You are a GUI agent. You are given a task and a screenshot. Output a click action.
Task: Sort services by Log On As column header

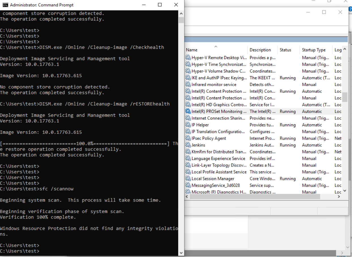(338, 50)
